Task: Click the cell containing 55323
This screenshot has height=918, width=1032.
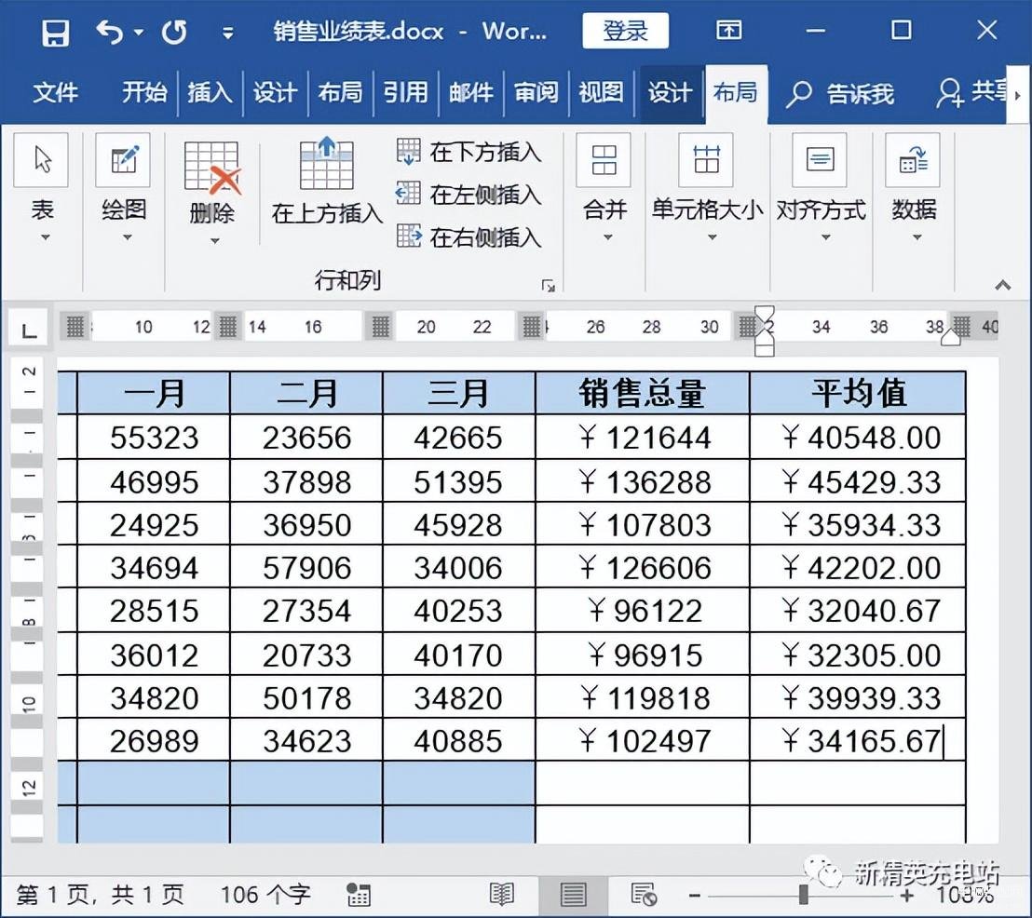Action: click(x=154, y=437)
